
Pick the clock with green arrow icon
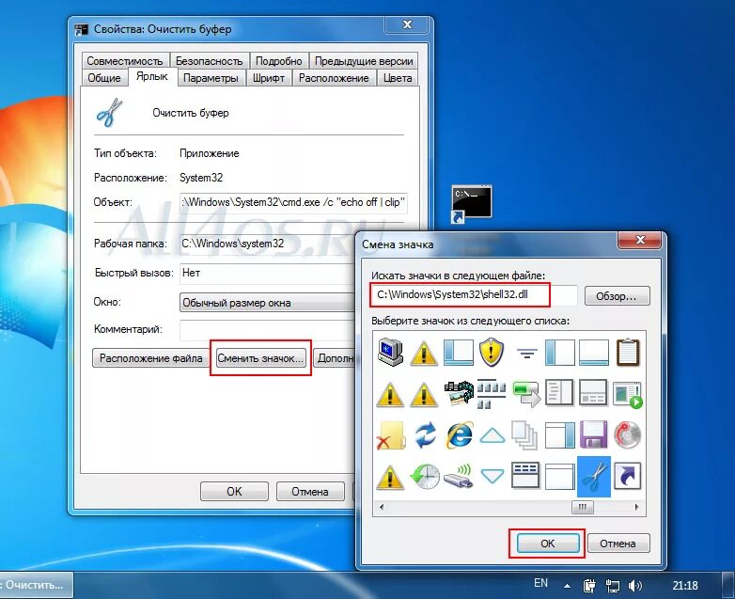click(425, 477)
